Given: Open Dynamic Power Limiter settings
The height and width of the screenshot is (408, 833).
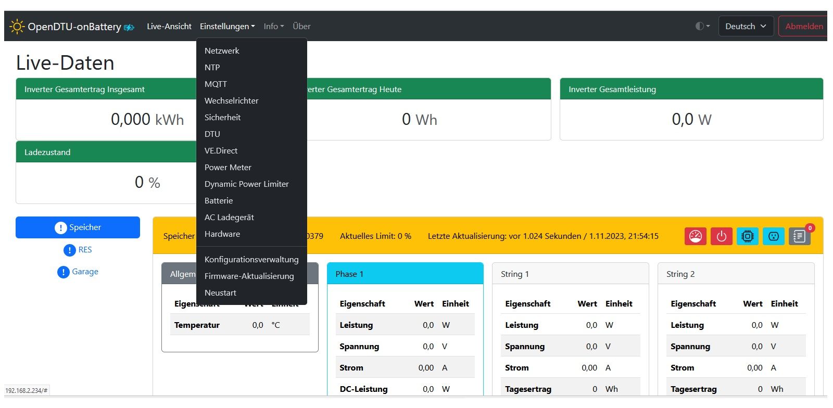Looking at the screenshot, I should coord(251,184).
